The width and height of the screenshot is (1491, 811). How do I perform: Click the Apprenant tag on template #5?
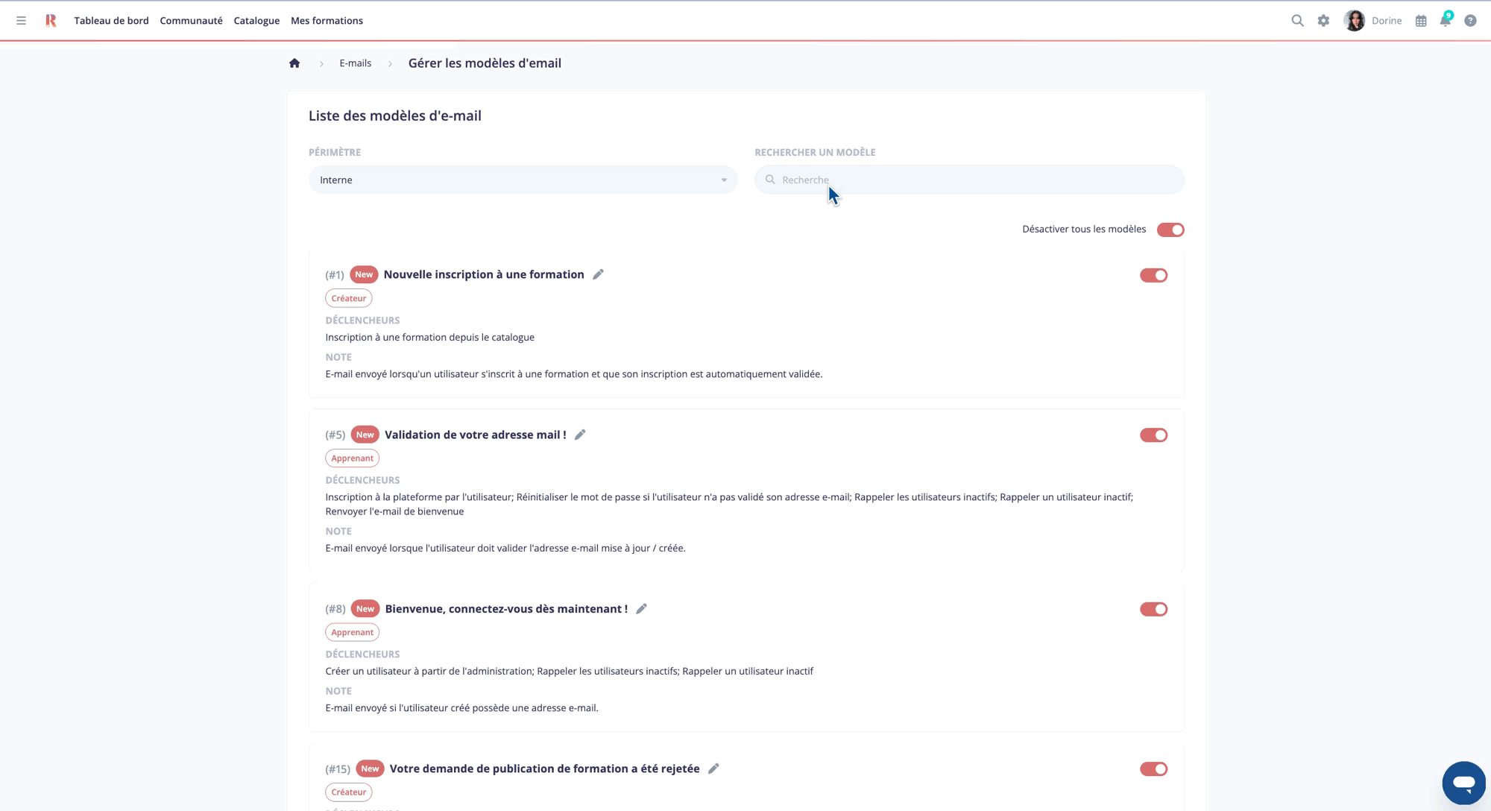(x=352, y=458)
